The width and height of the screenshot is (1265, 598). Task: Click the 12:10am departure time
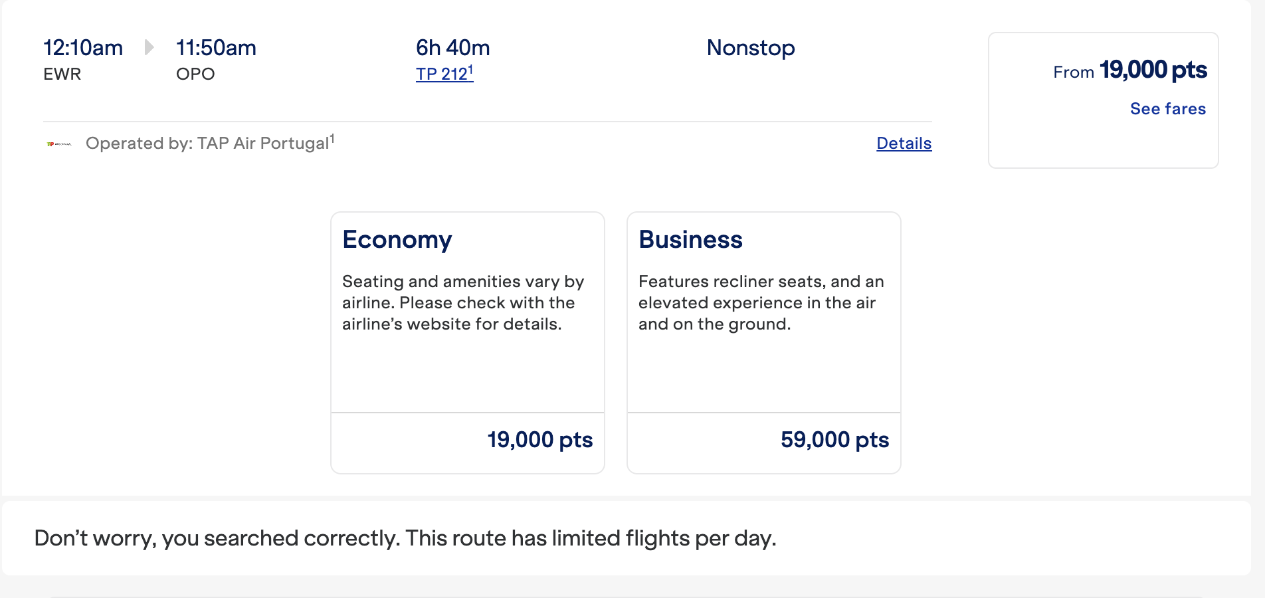click(82, 47)
